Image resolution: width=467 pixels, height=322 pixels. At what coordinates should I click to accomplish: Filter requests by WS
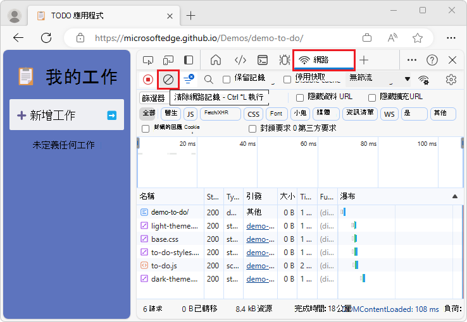(x=389, y=114)
